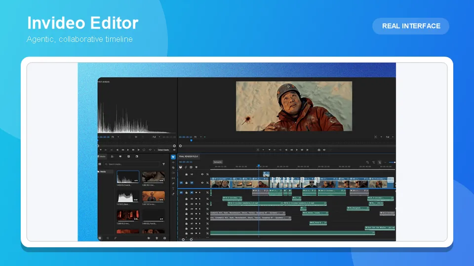Open the source monitor Full resolution dropdown
This screenshot has width=474, height=266.
[x=156, y=137]
